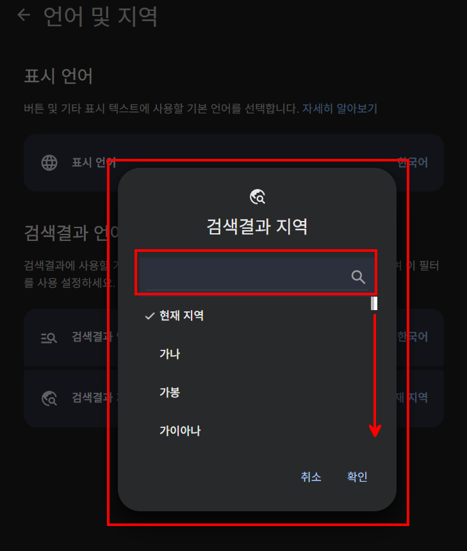This screenshot has width=467, height=551.
Task: Click the 검색결과 지역 dialog title
Action: tap(257, 227)
